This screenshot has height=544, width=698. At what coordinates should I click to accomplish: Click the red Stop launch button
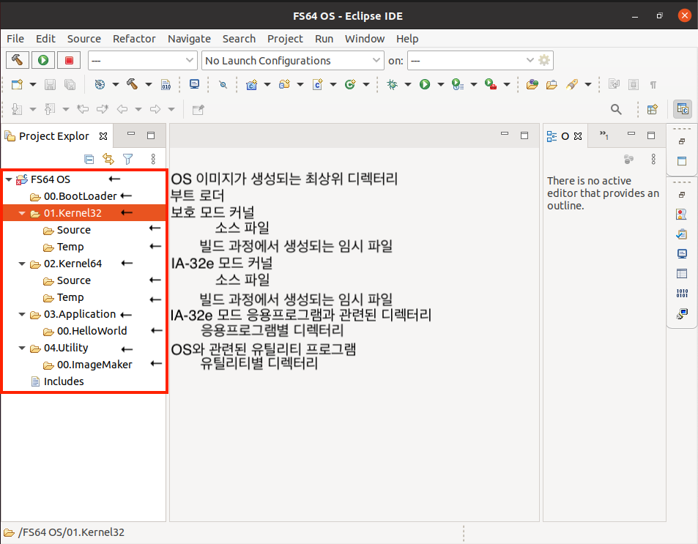(x=69, y=60)
